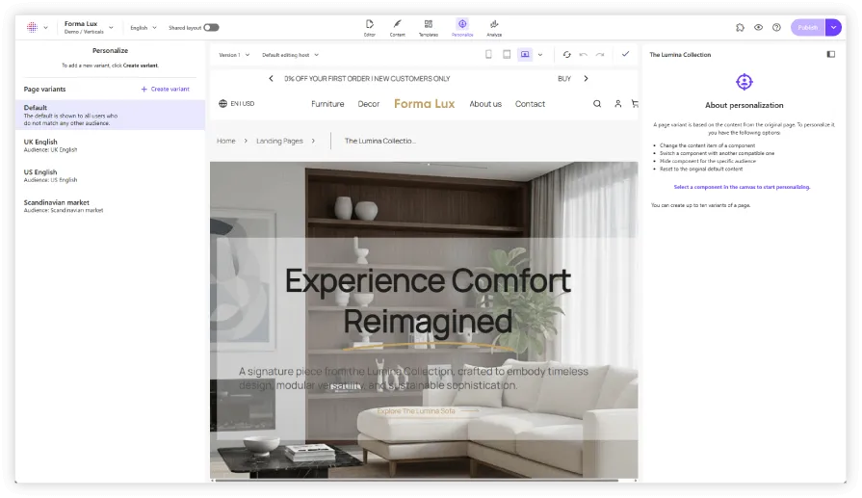Click the site search magnifier icon
The height and width of the screenshot is (498, 862).
click(x=597, y=103)
